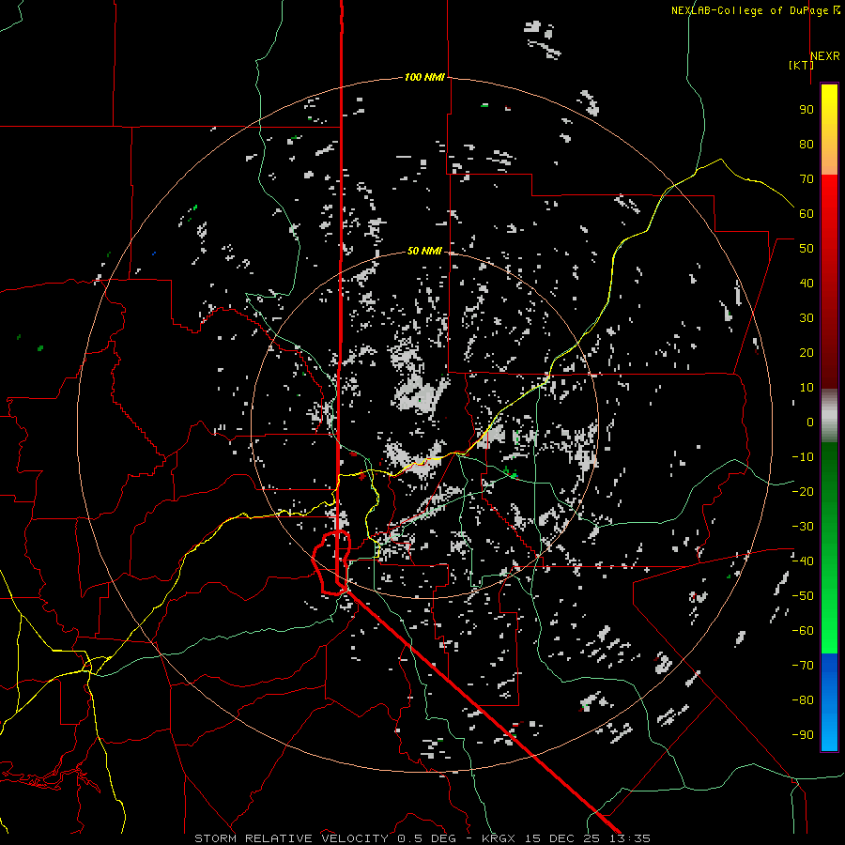Image resolution: width=845 pixels, height=845 pixels.
Task: Click the -10 value on velocity scale
Action: pos(803,457)
